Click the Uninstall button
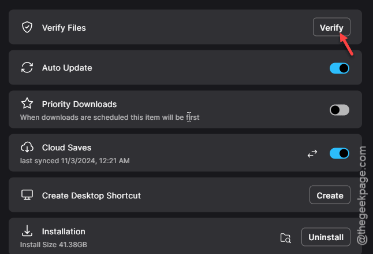 coord(326,237)
